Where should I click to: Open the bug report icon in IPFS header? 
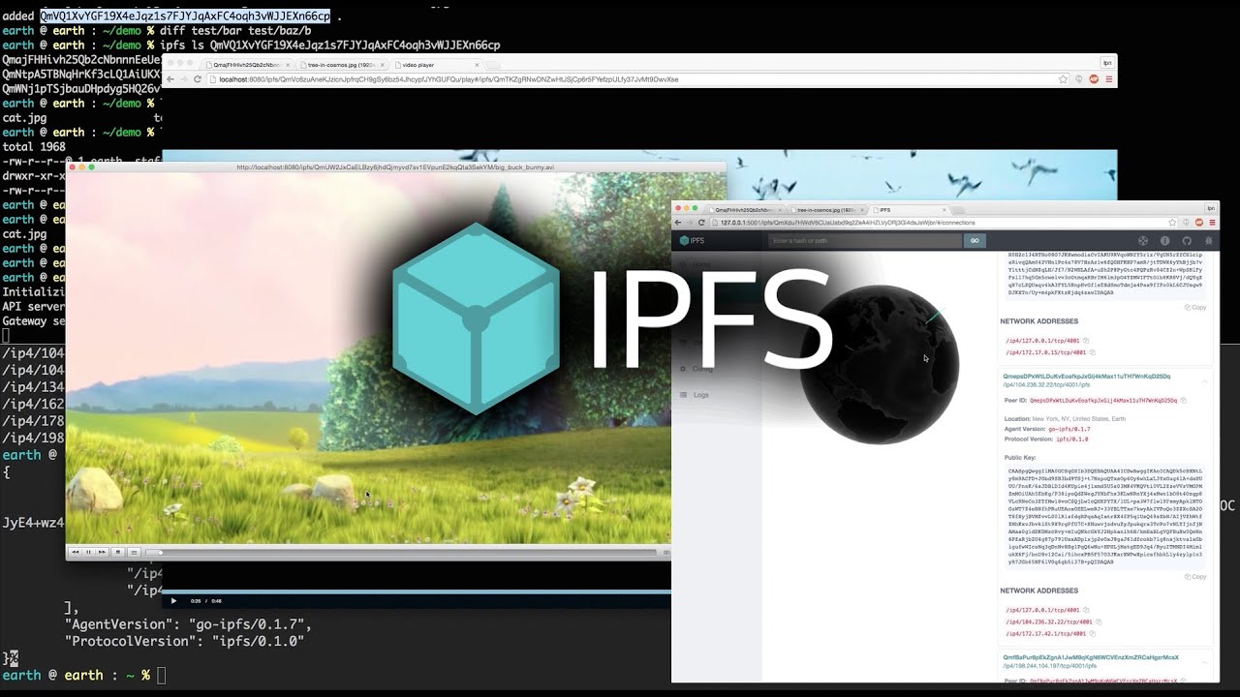(x=1209, y=241)
